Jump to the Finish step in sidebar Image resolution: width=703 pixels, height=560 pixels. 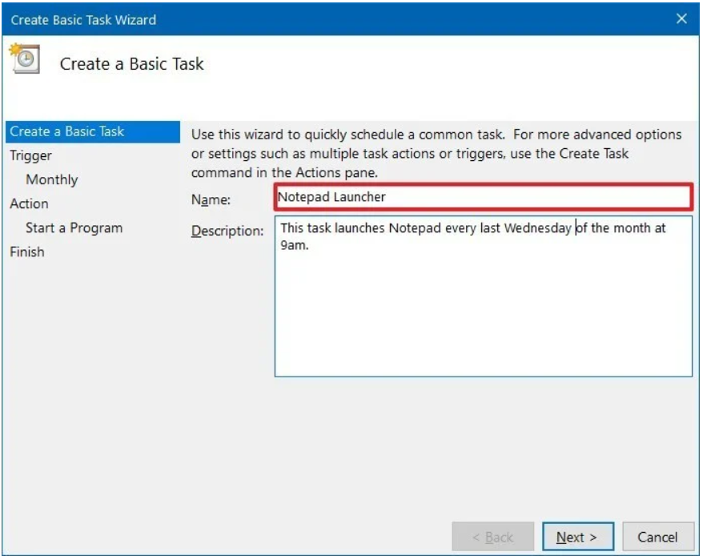coord(27,252)
